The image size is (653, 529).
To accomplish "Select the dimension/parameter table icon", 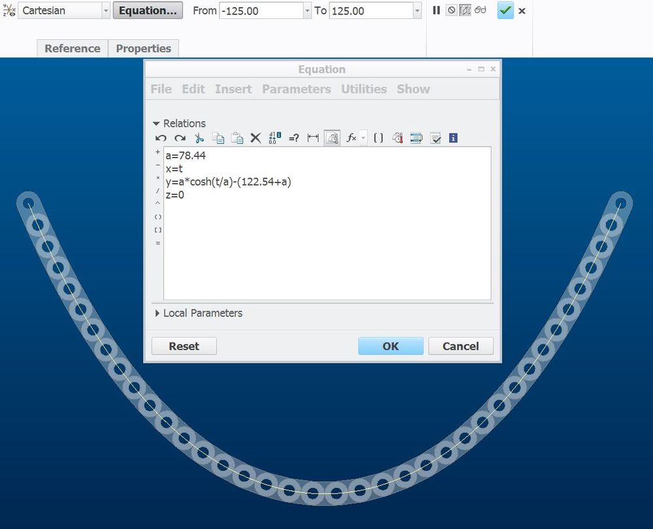I will click(x=397, y=138).
